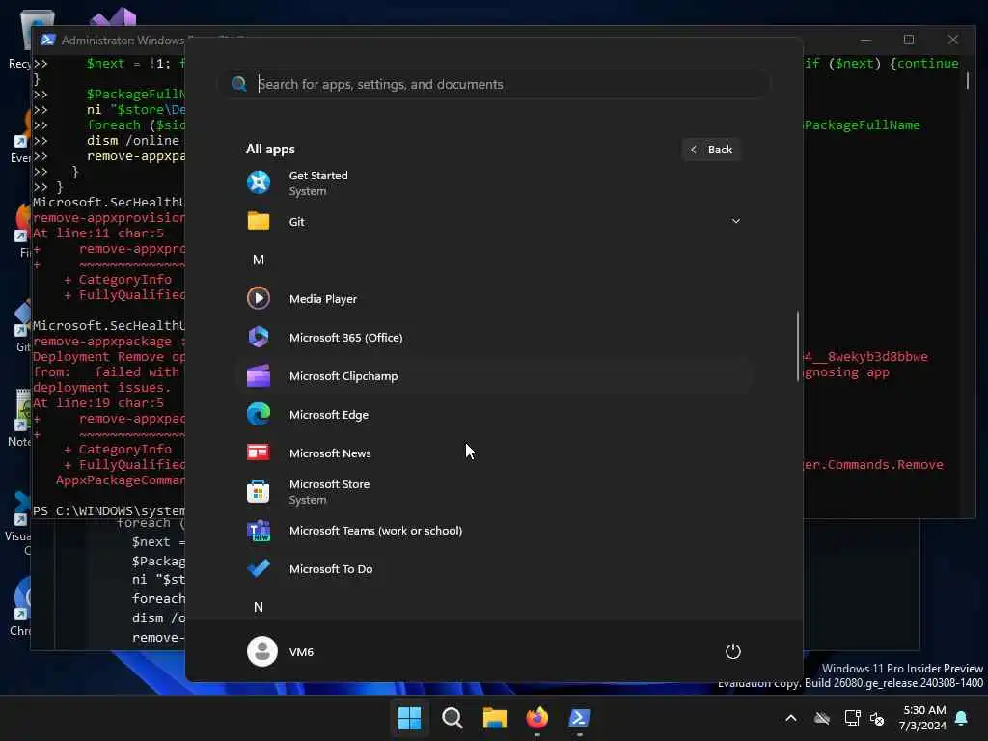Viewport: 988px width, 741px height.
Task: Expand the Git folder chevron
Action: tap(735, 221)
